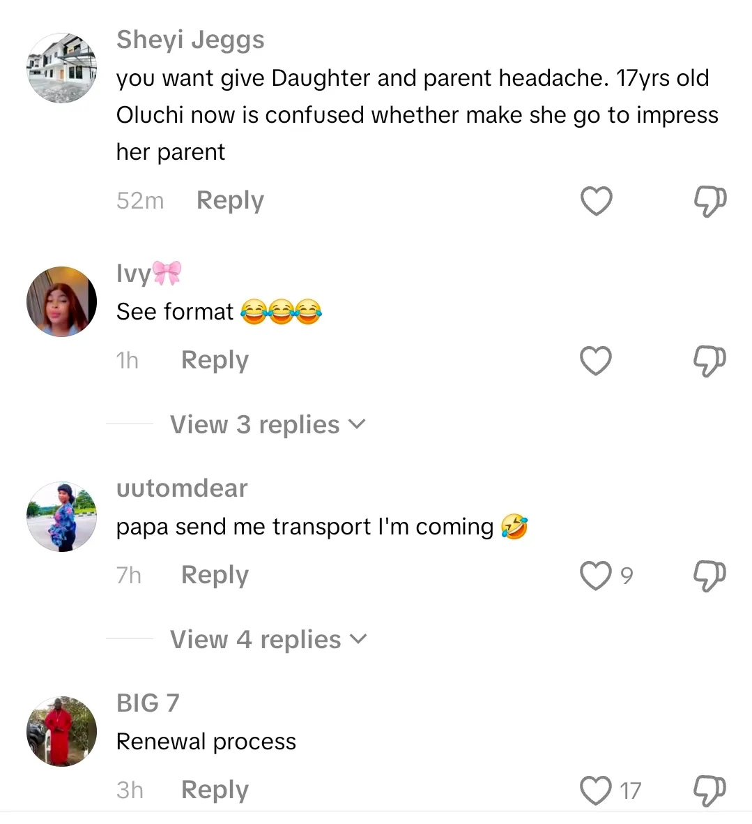Open Sheyi Jeggs' profile picture
Viewport: 752px width, 824px height.
[x=62, y=68]
